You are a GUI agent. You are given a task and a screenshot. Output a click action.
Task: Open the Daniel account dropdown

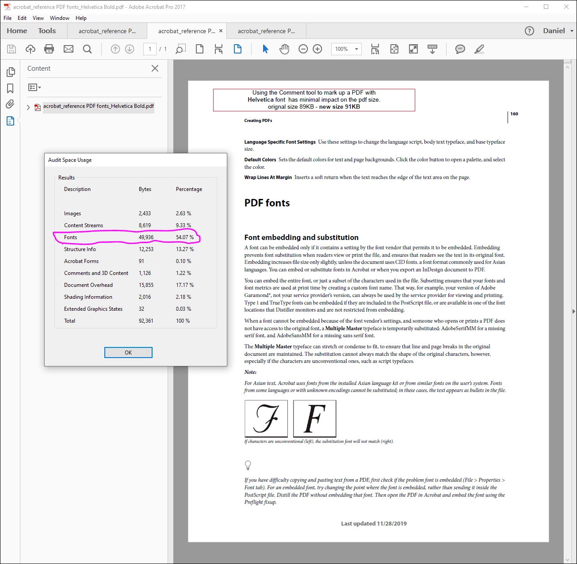(558, 31)
